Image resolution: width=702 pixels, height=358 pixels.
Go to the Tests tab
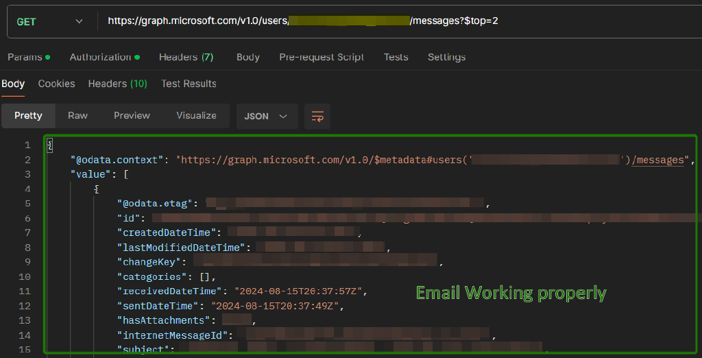click(396, 57)
